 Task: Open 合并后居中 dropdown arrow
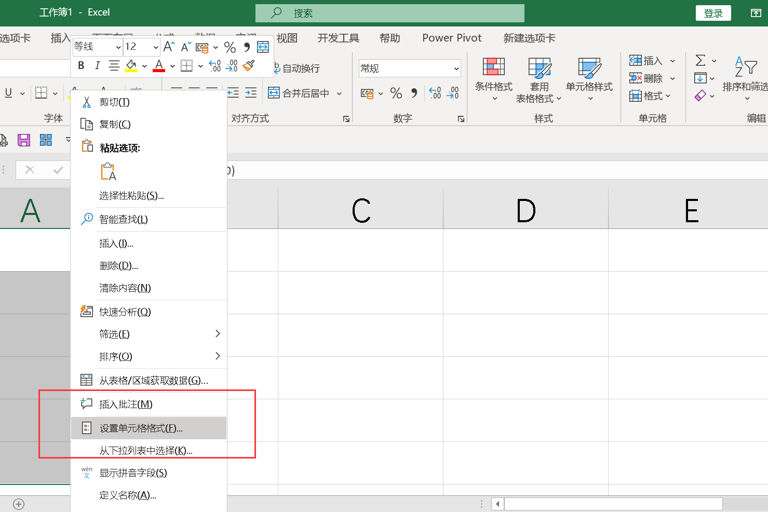click(x=339, y=93)
